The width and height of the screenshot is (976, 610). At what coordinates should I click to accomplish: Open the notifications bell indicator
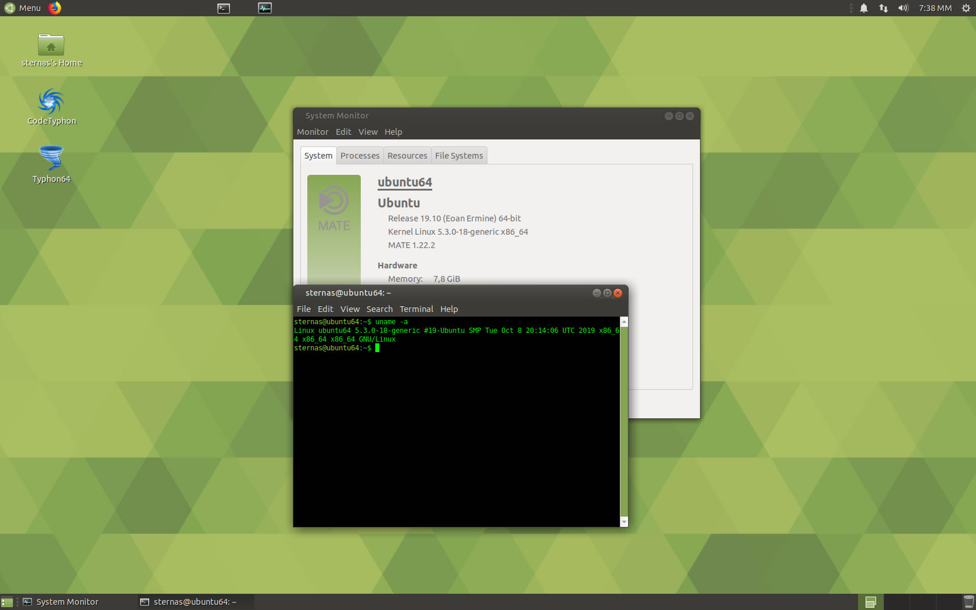tap(864, 8)
